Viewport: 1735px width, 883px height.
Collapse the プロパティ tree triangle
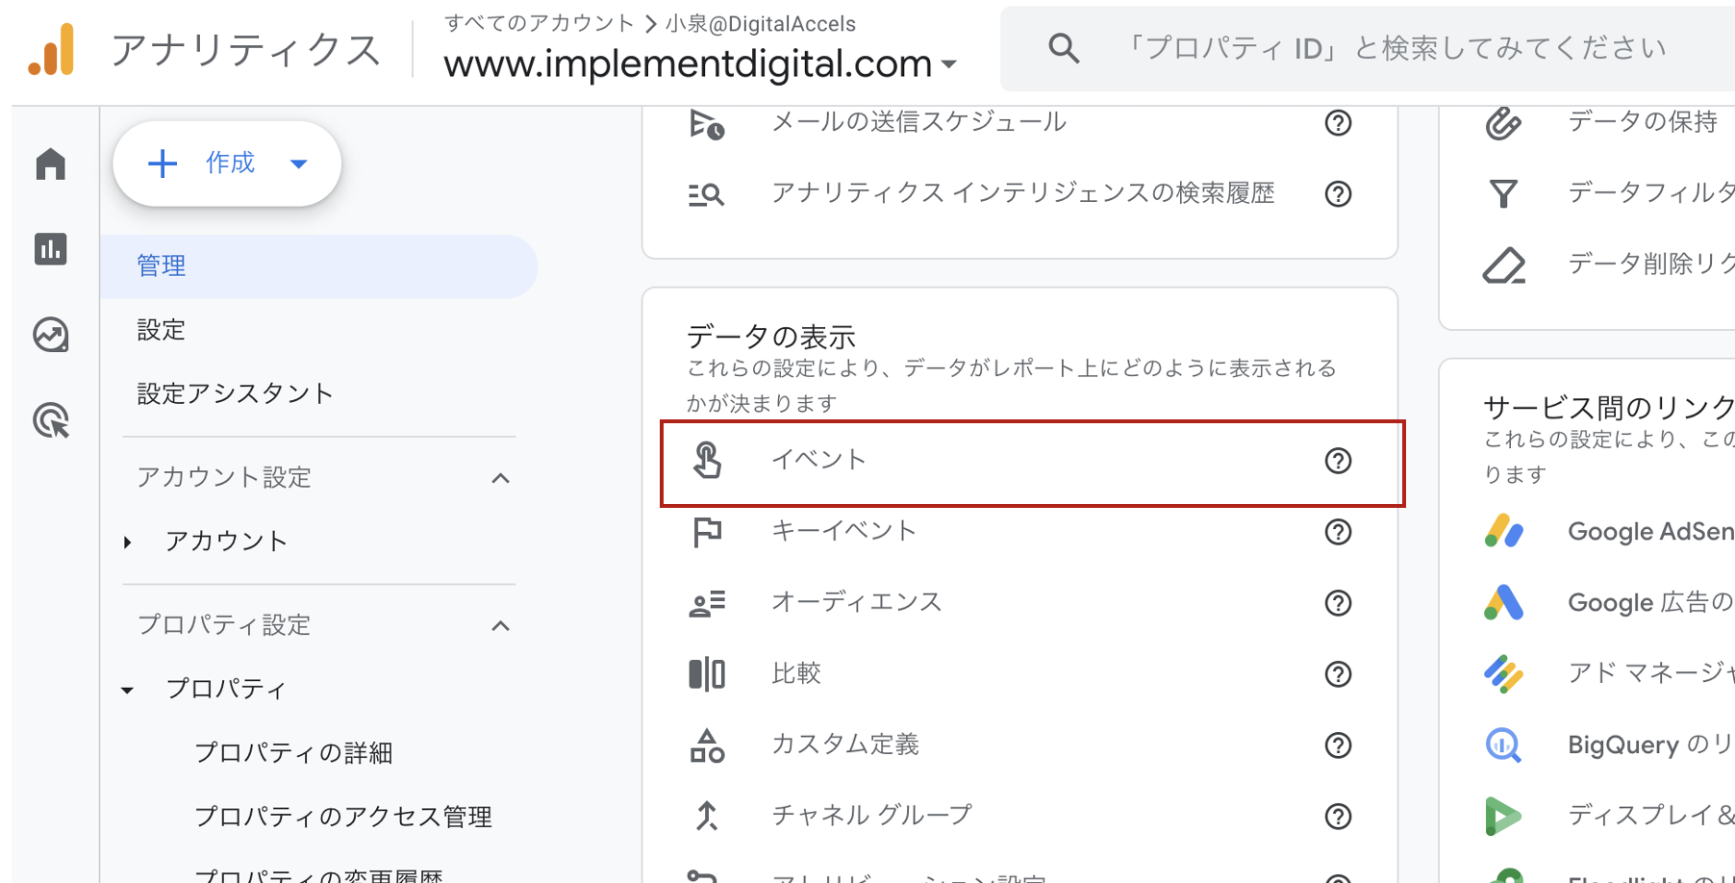(127, 690)
